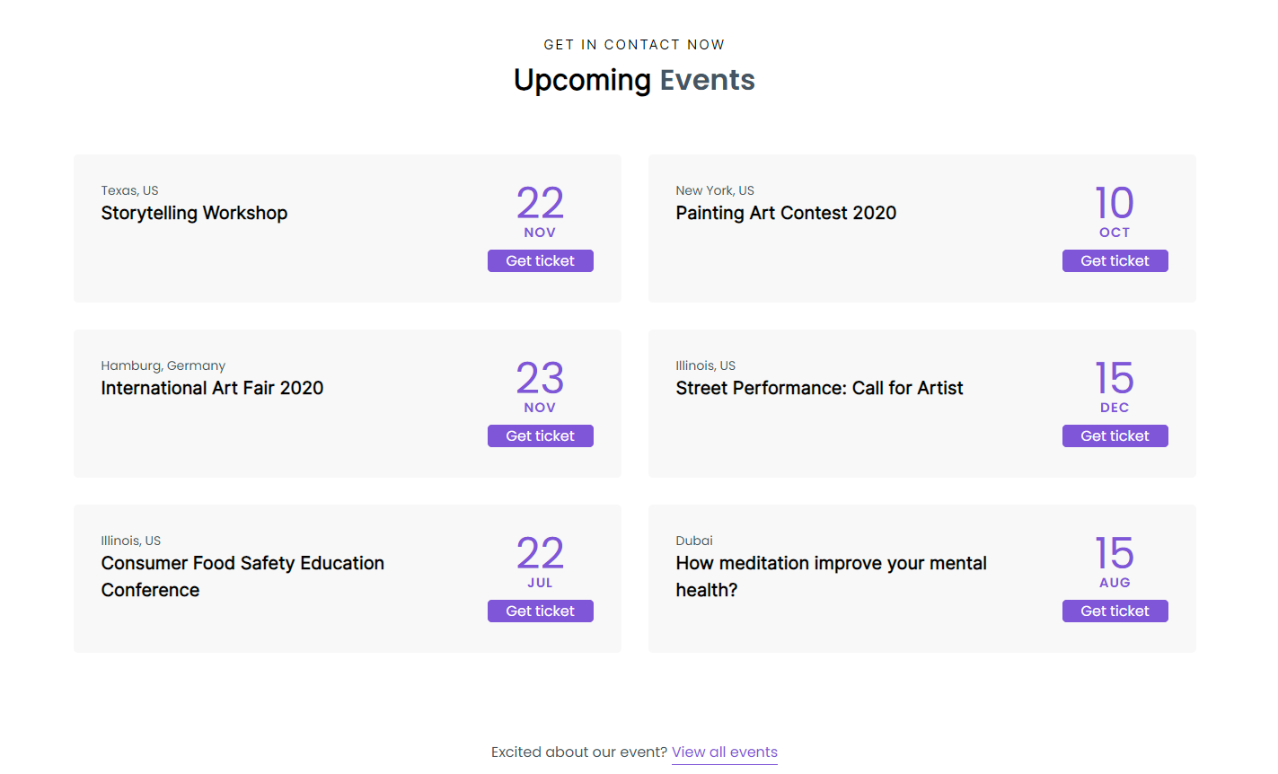
Task: Open the View all events link
Action: [724, 752]
